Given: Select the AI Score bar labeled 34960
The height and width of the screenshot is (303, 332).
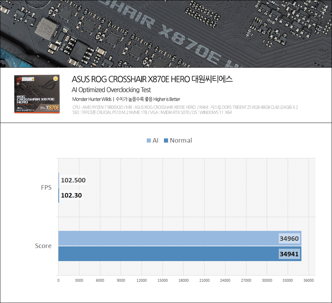Looking at the screenshot, I should 180,238.
